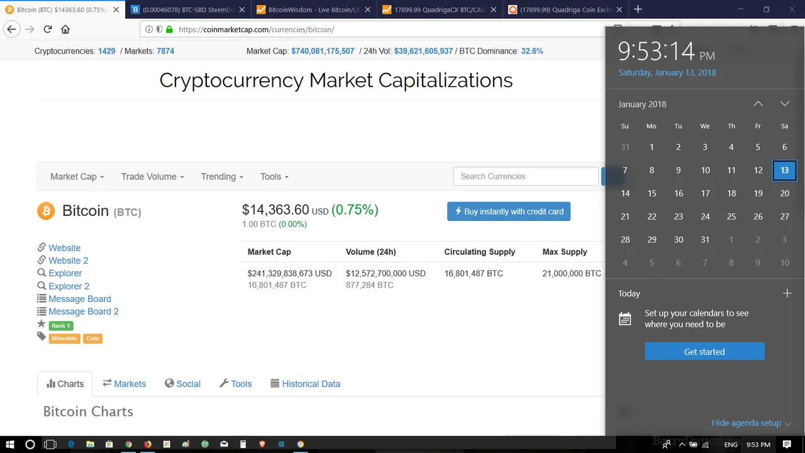Add an event with the Today plus icon

787,293
